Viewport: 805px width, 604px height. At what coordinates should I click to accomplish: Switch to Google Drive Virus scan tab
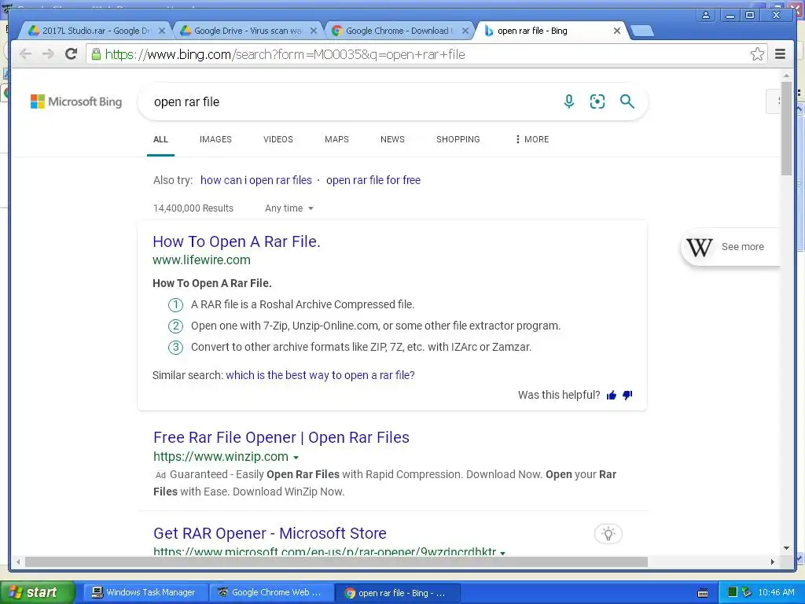tap(248, 31)
